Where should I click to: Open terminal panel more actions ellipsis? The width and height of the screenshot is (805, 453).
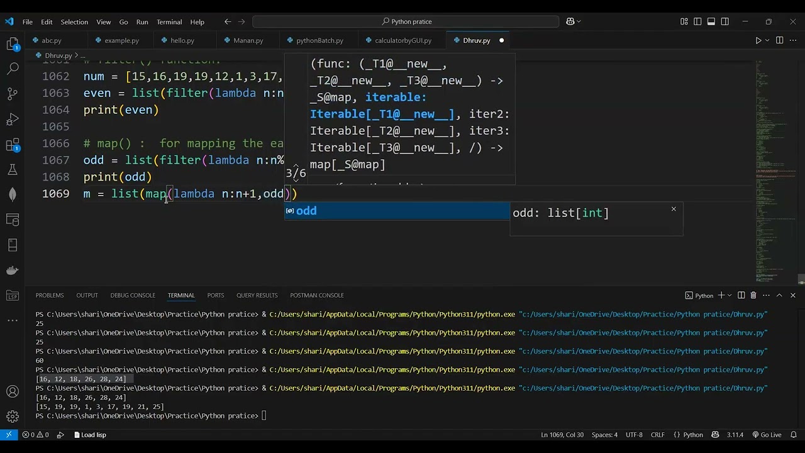[766, 295]
